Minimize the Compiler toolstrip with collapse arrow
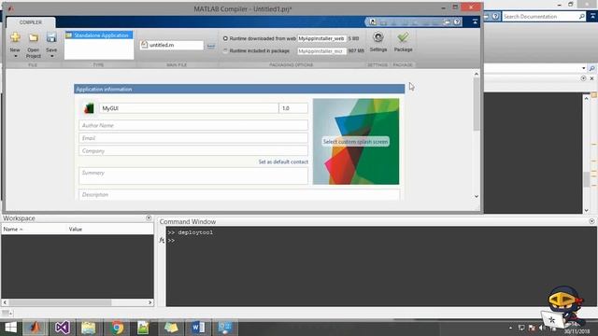Viewport: 598px width, 336px height. (475, 22)
